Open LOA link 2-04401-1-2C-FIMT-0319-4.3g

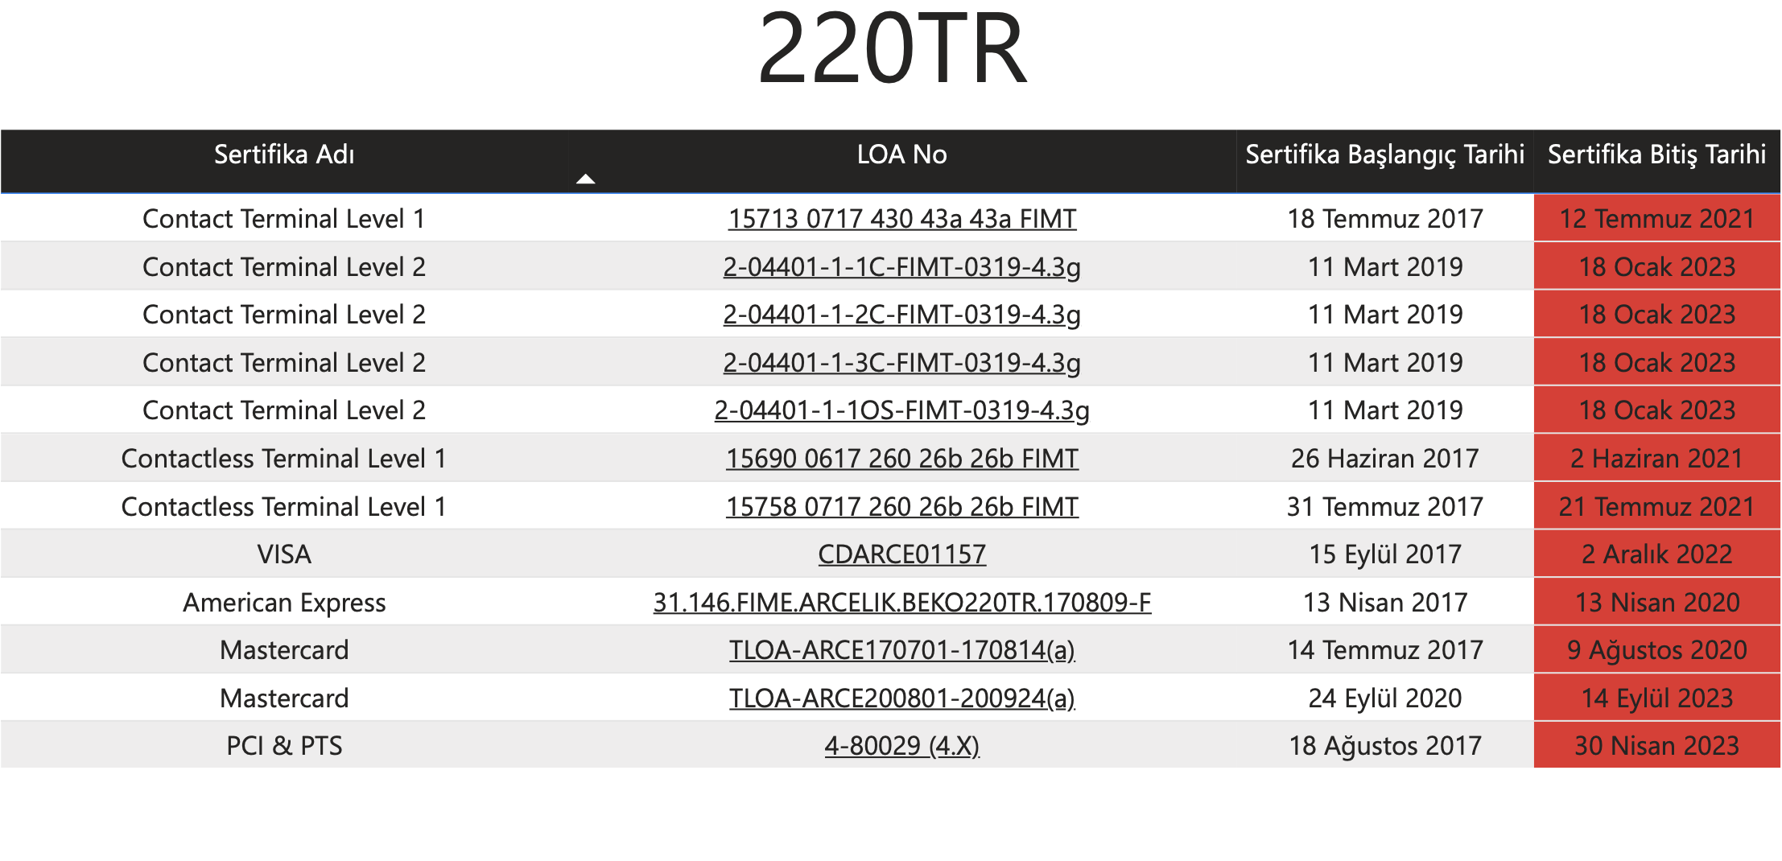901,315
